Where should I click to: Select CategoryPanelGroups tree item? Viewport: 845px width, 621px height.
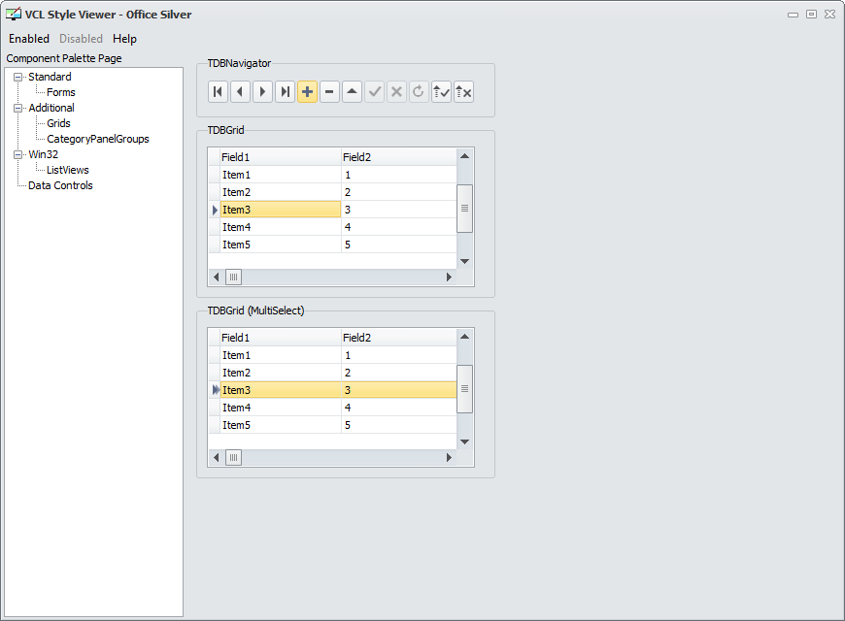97,139
